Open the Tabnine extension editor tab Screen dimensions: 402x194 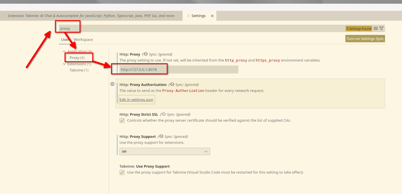click(91, 16)
